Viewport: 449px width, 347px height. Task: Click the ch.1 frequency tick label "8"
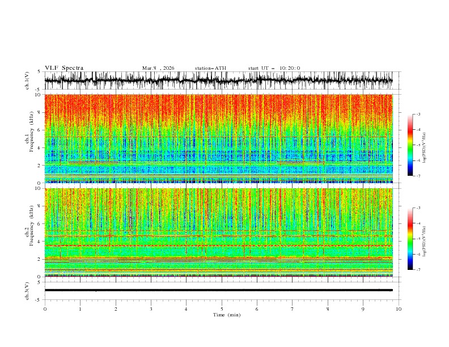[40, 112]
